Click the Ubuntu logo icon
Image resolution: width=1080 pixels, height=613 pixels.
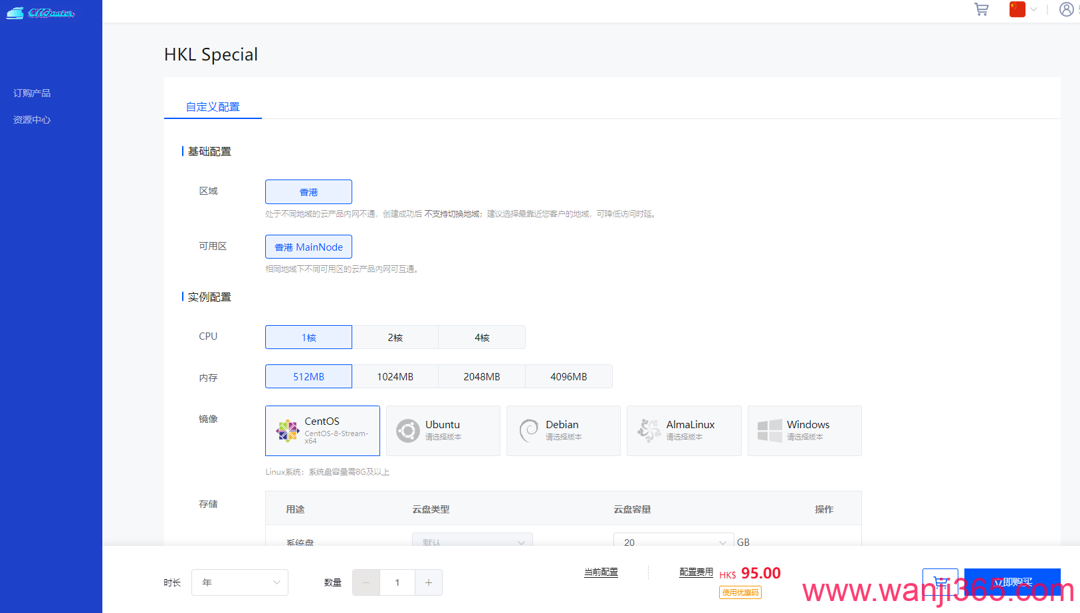[408, 431]
